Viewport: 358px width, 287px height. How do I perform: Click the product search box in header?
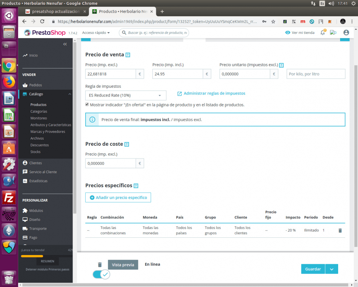tap(154, 33)
